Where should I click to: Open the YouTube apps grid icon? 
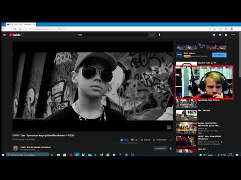tap(220, 35)
